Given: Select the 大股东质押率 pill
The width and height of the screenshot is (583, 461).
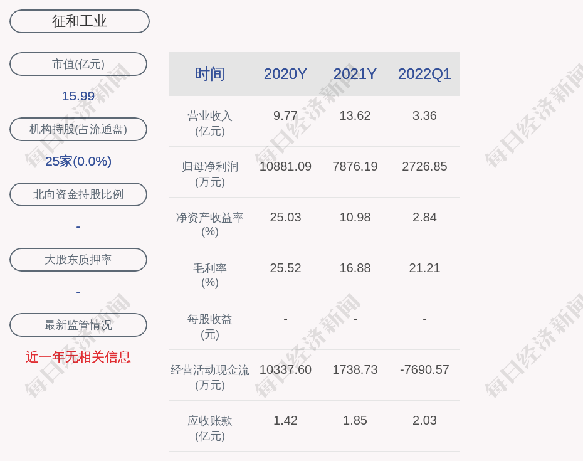Looking at the screenshot, I should tap(78, 259).
